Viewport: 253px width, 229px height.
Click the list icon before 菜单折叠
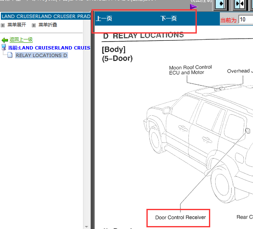pos(34,25)
